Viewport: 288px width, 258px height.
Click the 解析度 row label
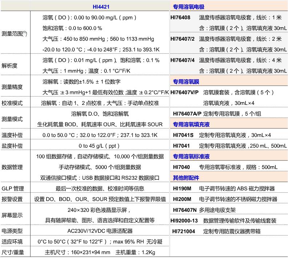click(9, 66)
